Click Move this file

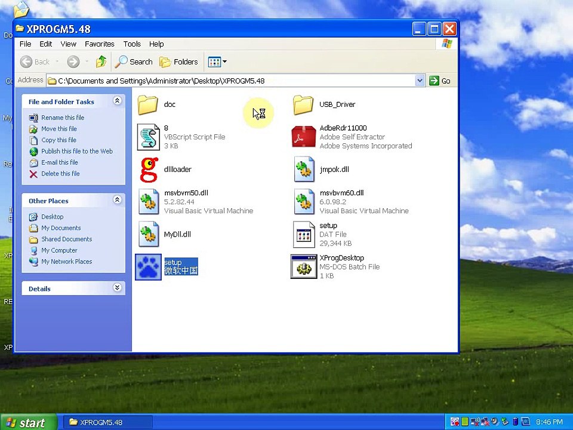pyautogui.click(x=59, y=129)
